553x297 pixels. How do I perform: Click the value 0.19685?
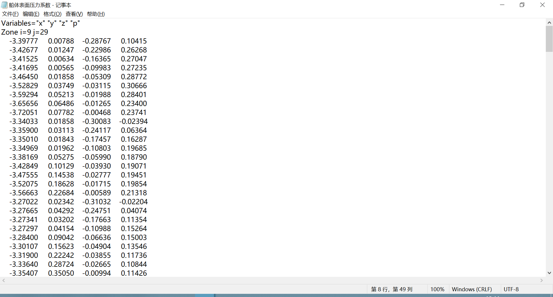click(134, 148)
